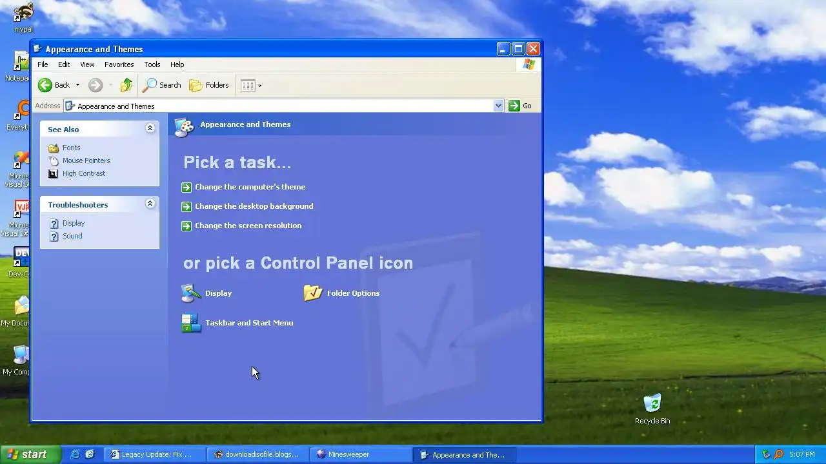The width and height of the screenshot is (826, 464).
Task: Open the Back history dropdown arrow
Action: coord(77,85)
